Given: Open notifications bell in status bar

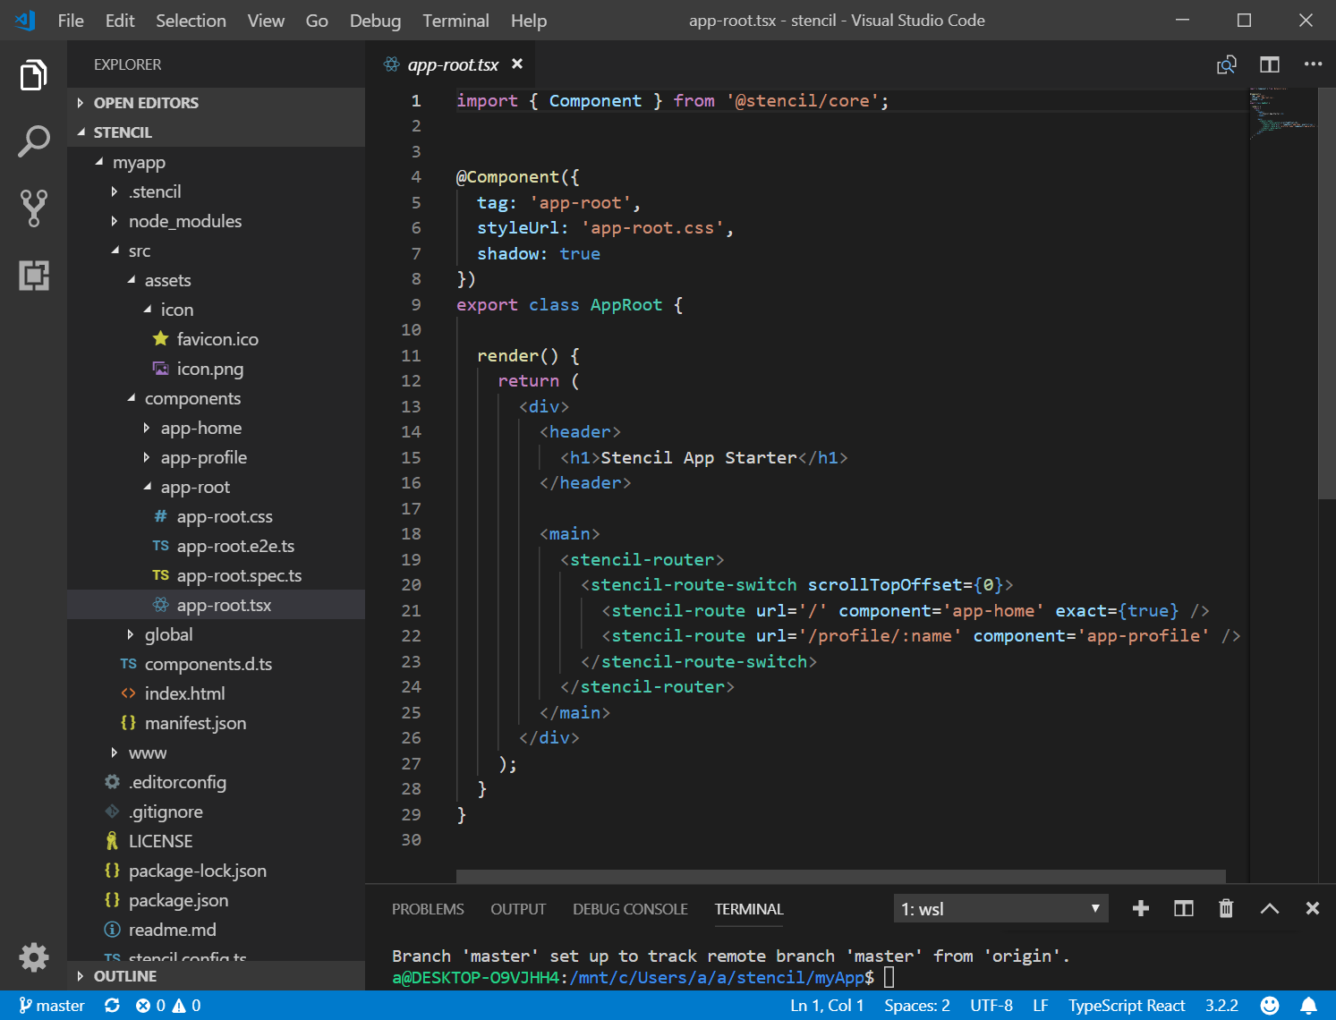Looking at the screenshot, I should 1308,1006.
